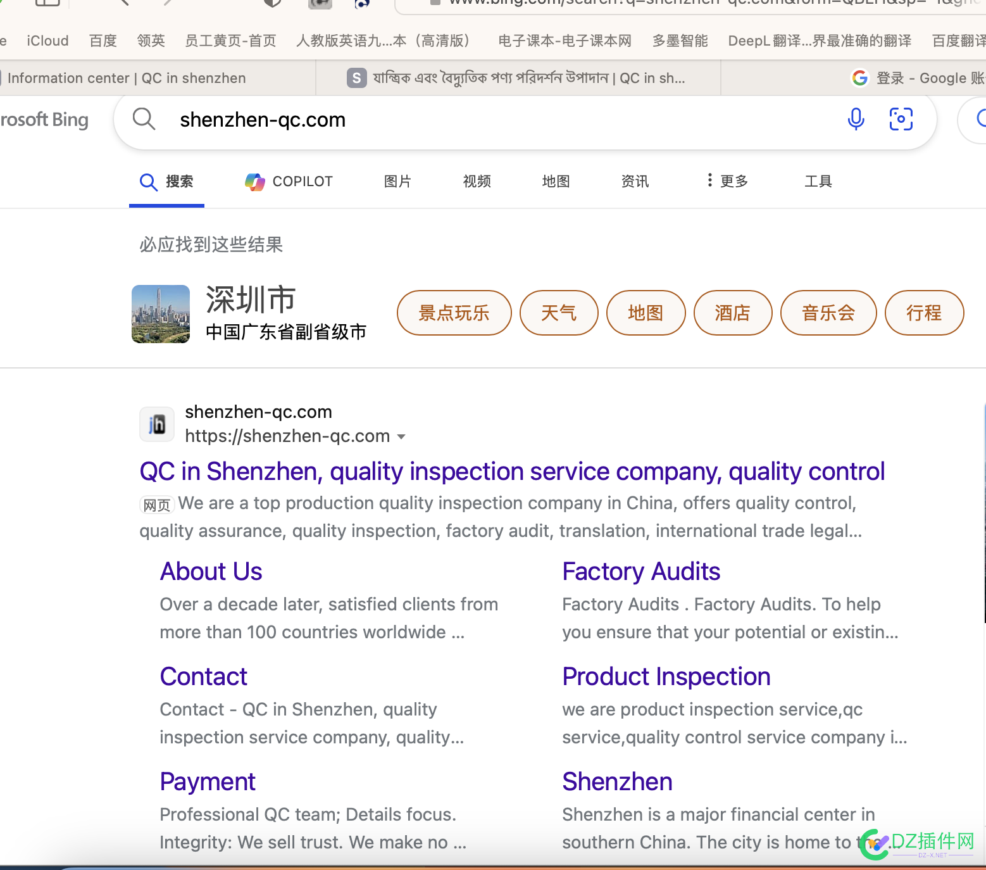Viewport: 986px width, 870px height.
Task: Click the 景点玩乐 attractions pill button
Action: pos(454,313)
